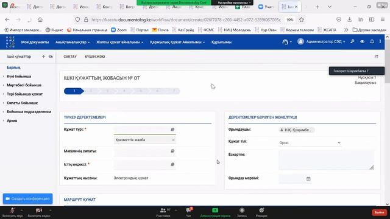Expand Бойынша подразделениям tree item

(29, 112)
